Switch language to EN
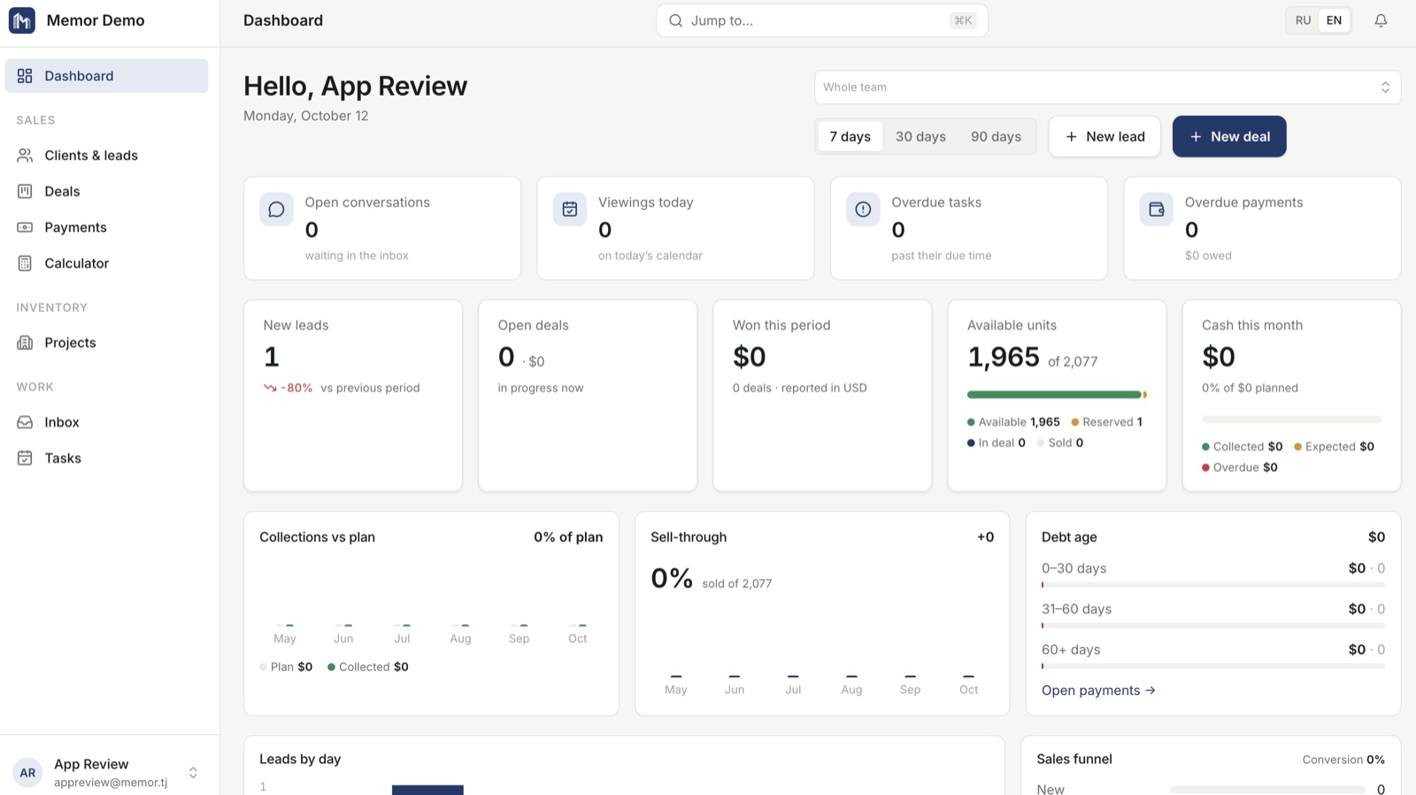 tap(1334, 20)
